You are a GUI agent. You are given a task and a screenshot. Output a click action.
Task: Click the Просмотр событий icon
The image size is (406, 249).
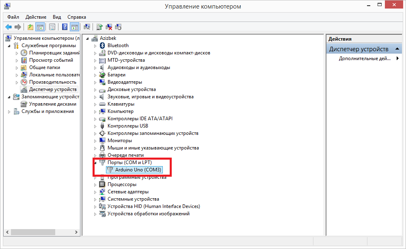point(24,60)
